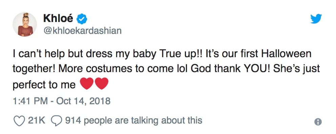Like the tweet using the heart outline icon
The height and width of the screenshot is (134, 336).
tap(20, 121)
